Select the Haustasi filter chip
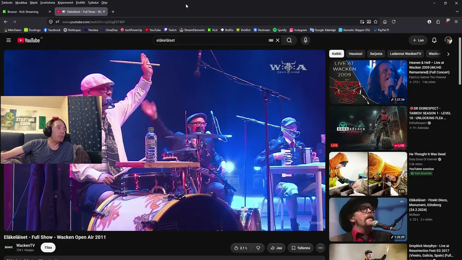Screen dimensions: 462x260 point(356,54)
